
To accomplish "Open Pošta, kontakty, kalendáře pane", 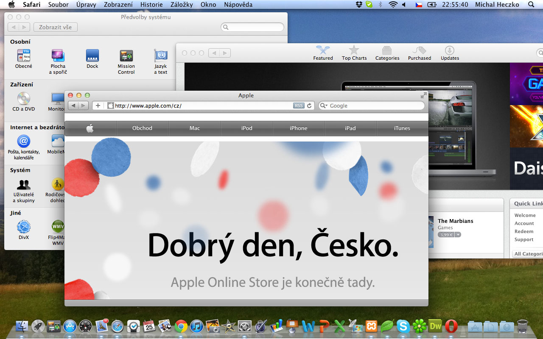I will 24,147.
